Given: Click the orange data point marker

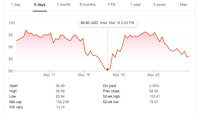Looking at the screenshot, I should 108,69.
